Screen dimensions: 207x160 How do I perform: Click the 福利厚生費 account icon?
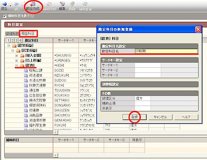point(26,125)
